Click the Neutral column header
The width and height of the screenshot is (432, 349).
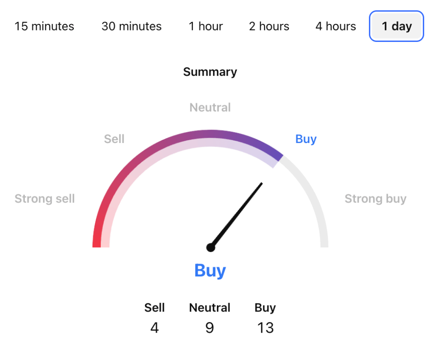pos(209,308)
